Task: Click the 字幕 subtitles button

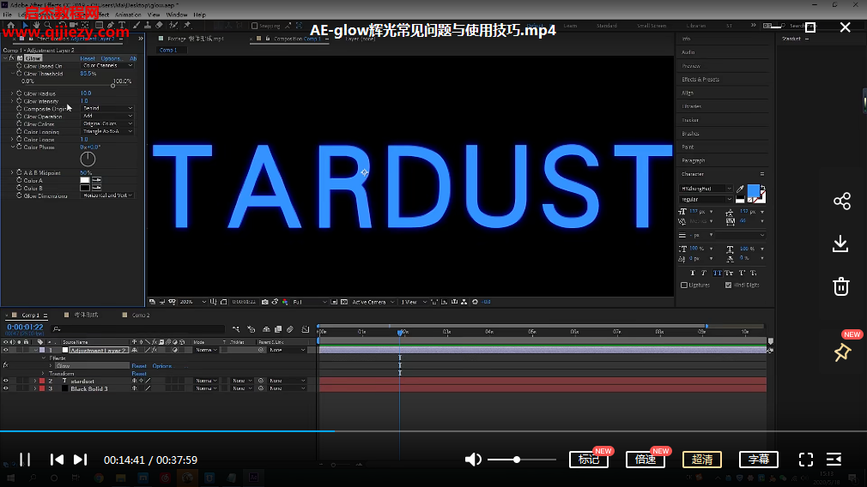Action: click(759, 460)
